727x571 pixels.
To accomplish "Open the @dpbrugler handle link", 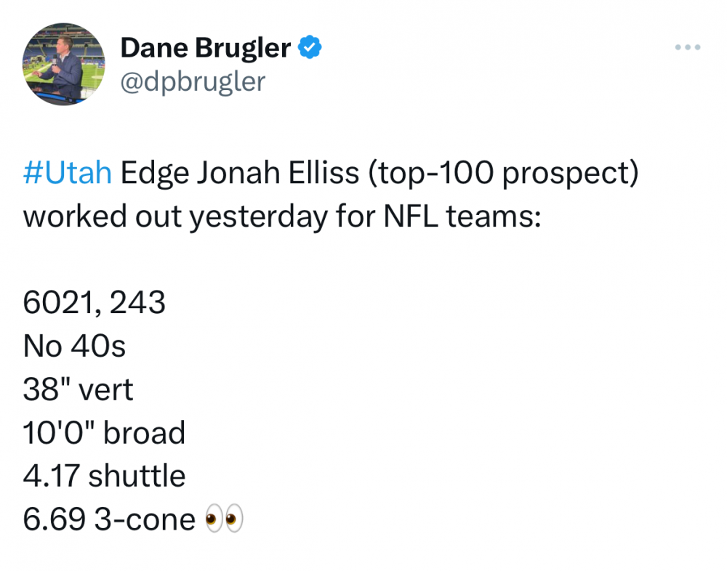I will [x=193, y=81].
